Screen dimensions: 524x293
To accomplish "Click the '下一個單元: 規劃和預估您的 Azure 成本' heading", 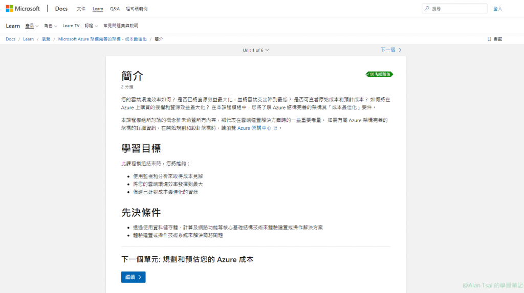I will (187, 260).
